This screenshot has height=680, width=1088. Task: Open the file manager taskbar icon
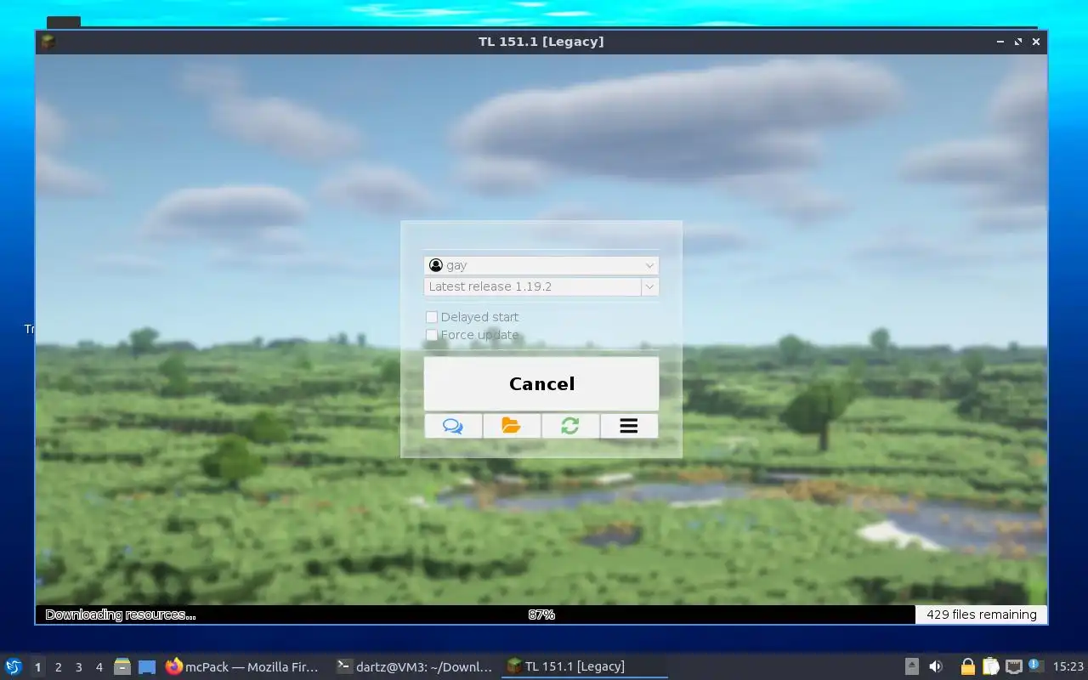pos(122,667)
